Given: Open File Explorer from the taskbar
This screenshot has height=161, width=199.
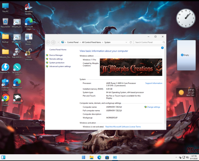Looking at the screenshot, I should click(92, 157).
